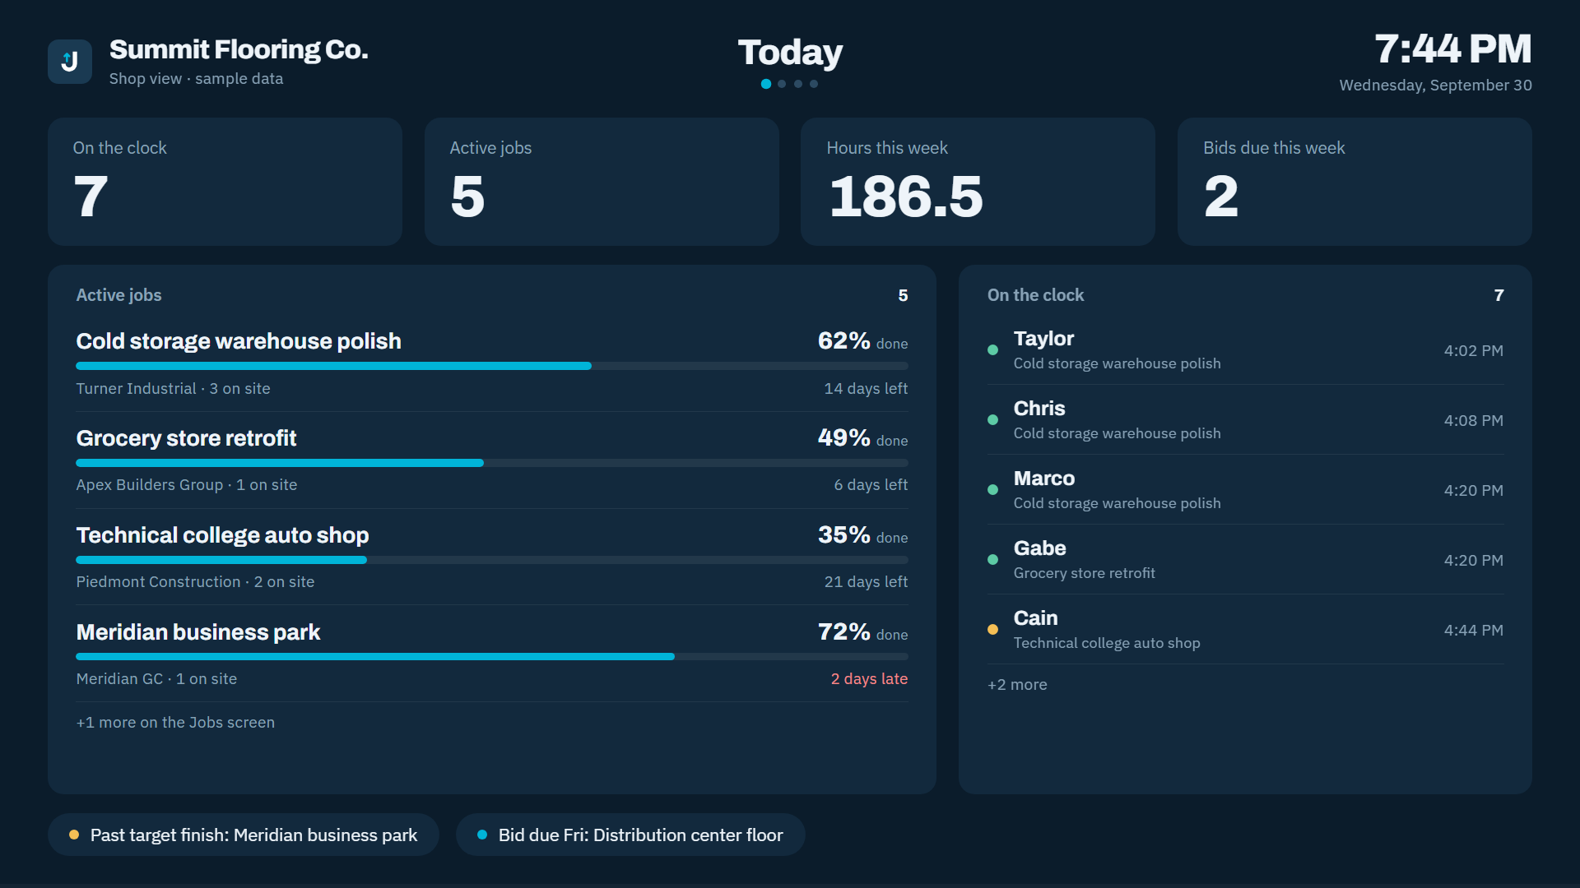Screen dimensions: 1580x888
Task: Open the Hours this week card
Action: tap(978, 182)
